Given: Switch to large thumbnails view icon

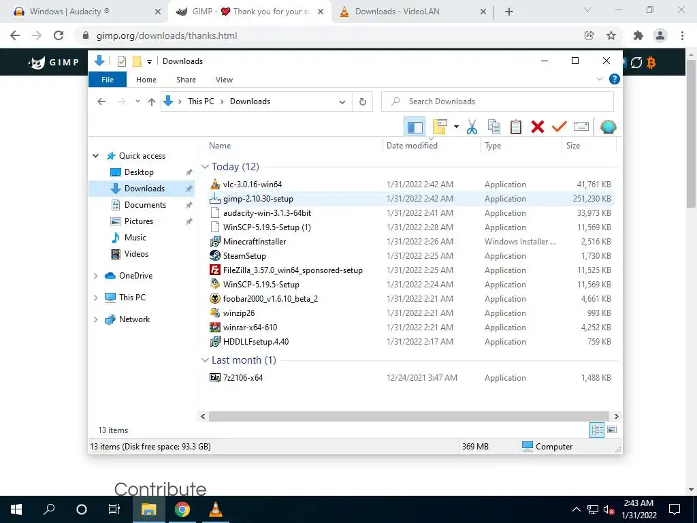Looking at the screenshot, I should [612, 430].
